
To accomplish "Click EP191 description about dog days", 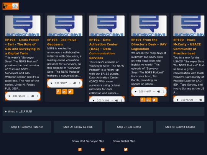I will [x=148, y=69].
